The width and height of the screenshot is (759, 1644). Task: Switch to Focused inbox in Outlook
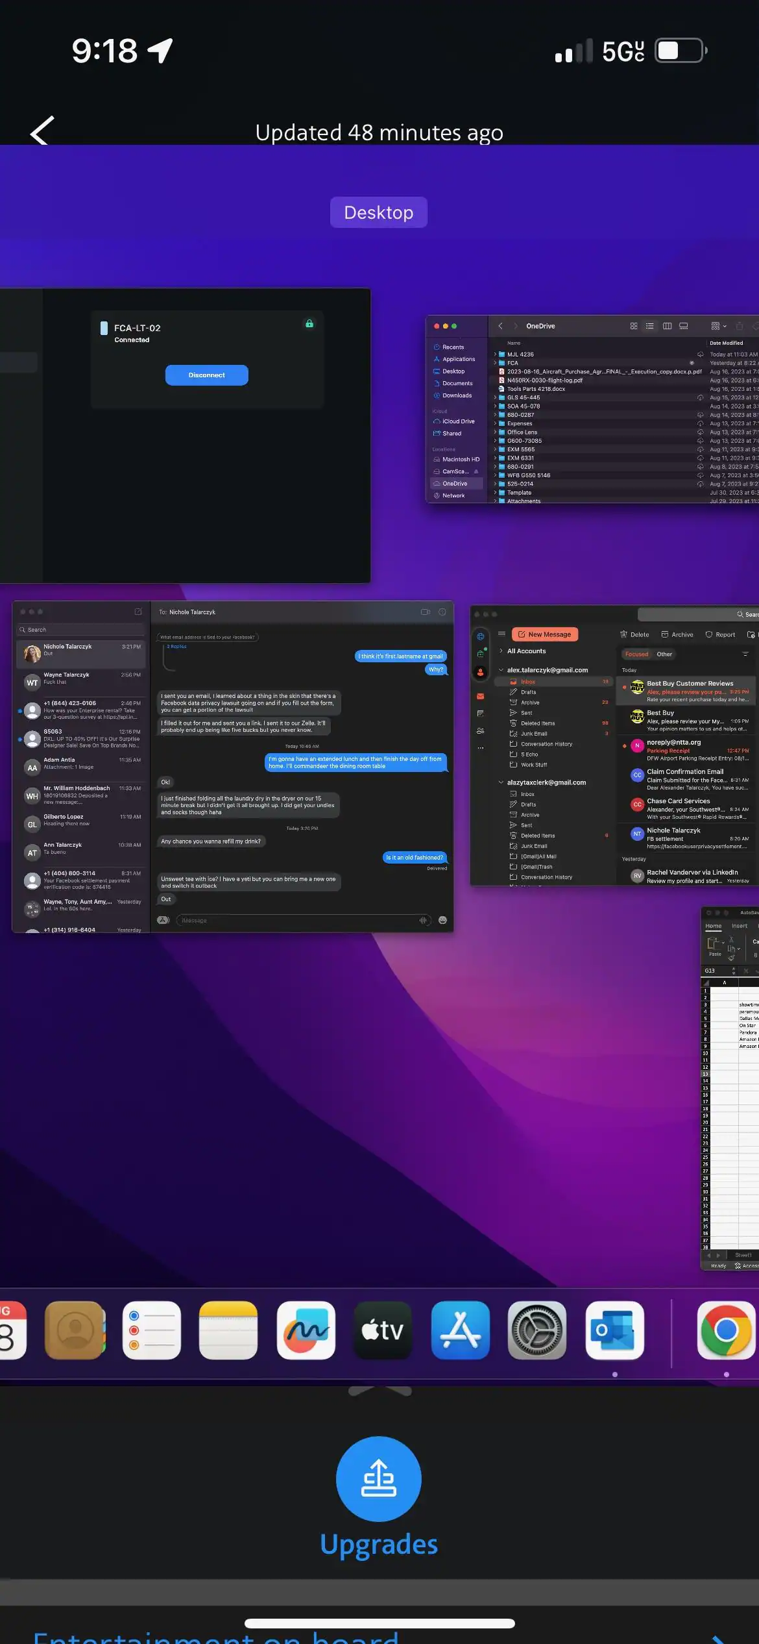tap(636, 654)
